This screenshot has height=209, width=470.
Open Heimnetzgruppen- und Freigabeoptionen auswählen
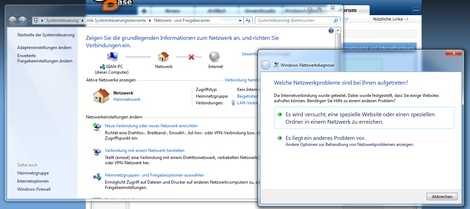(154, 175)
